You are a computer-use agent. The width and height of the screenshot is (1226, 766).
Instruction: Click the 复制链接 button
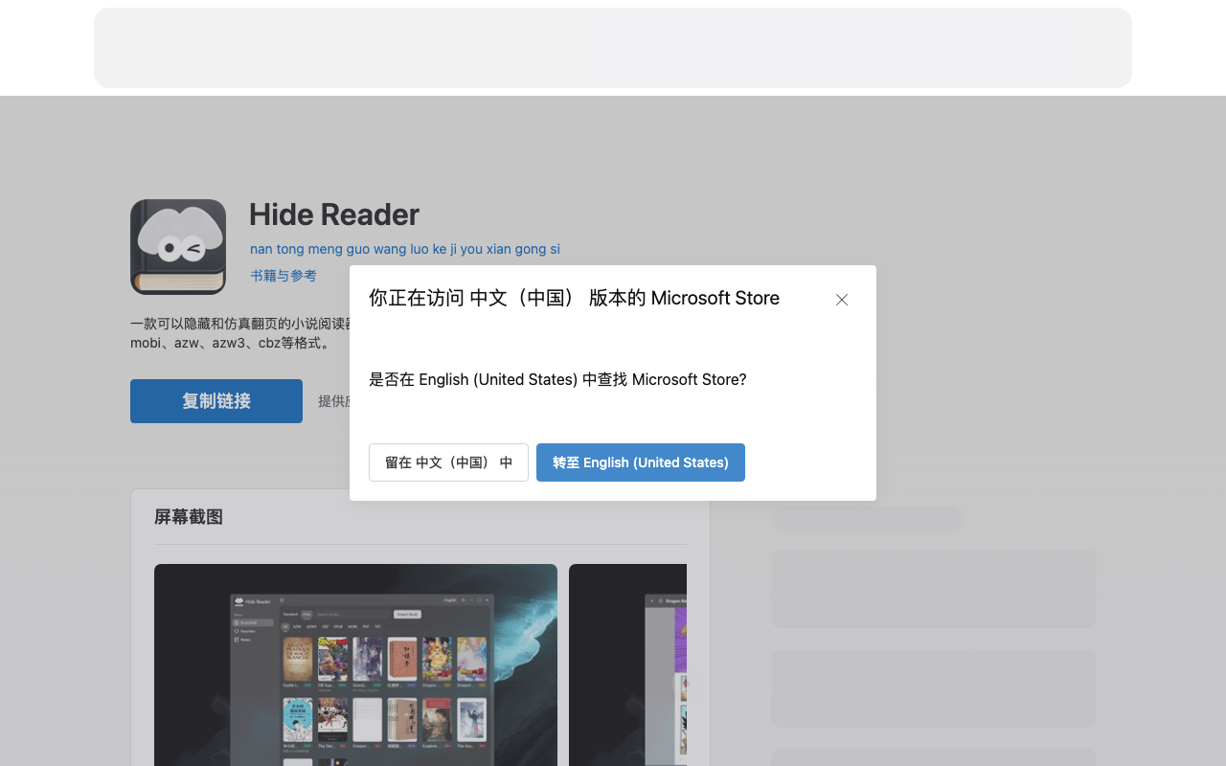point(216,401)
